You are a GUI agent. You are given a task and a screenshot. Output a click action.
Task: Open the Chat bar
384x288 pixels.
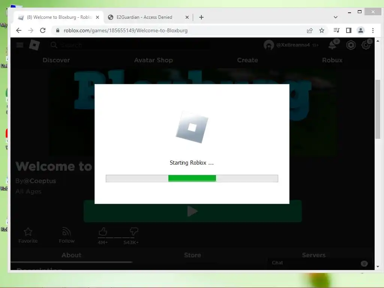click(x=320, y=263)
